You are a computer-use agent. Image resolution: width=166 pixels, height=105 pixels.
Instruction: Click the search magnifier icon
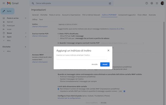click(33, 3)
